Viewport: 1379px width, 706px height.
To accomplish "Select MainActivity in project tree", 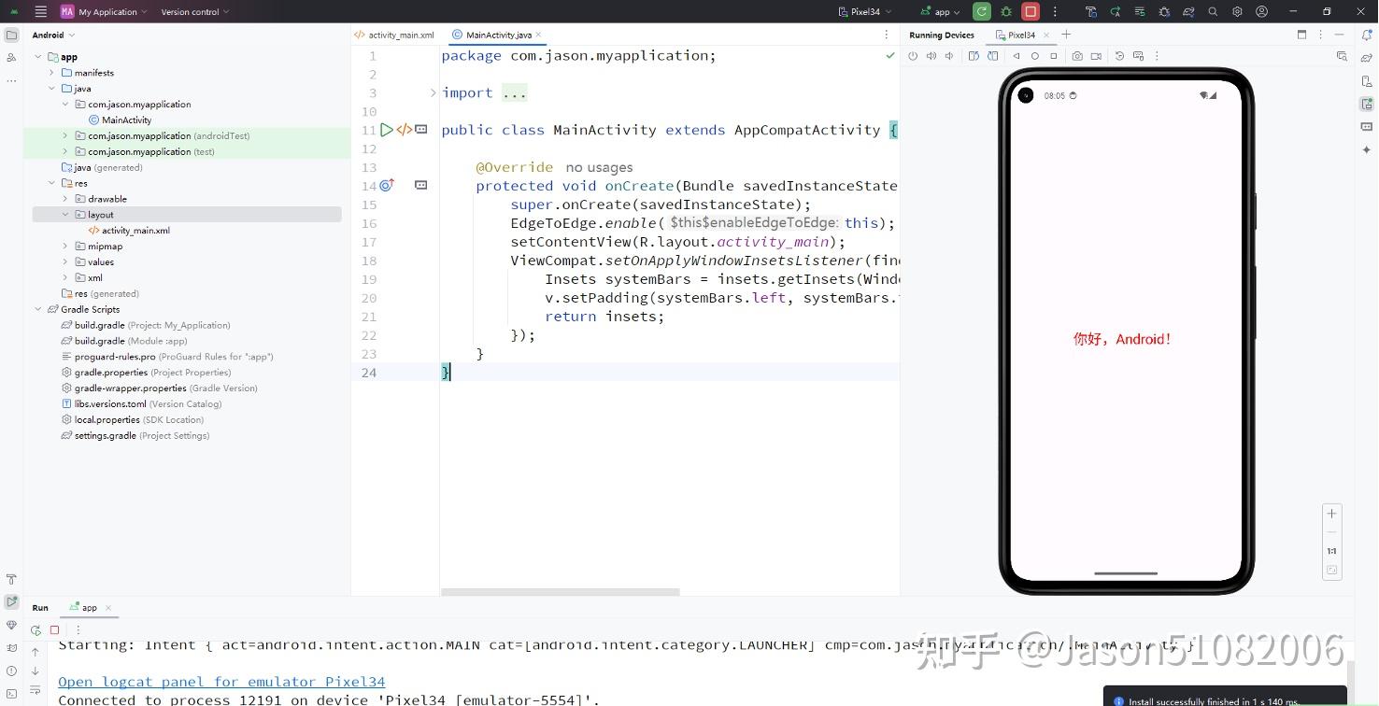I will (120, 120).
